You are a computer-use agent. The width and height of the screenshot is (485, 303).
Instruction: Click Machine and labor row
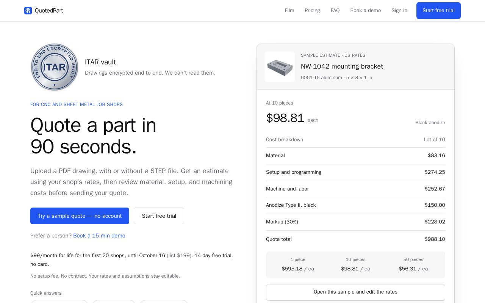[x=355, y=189]
